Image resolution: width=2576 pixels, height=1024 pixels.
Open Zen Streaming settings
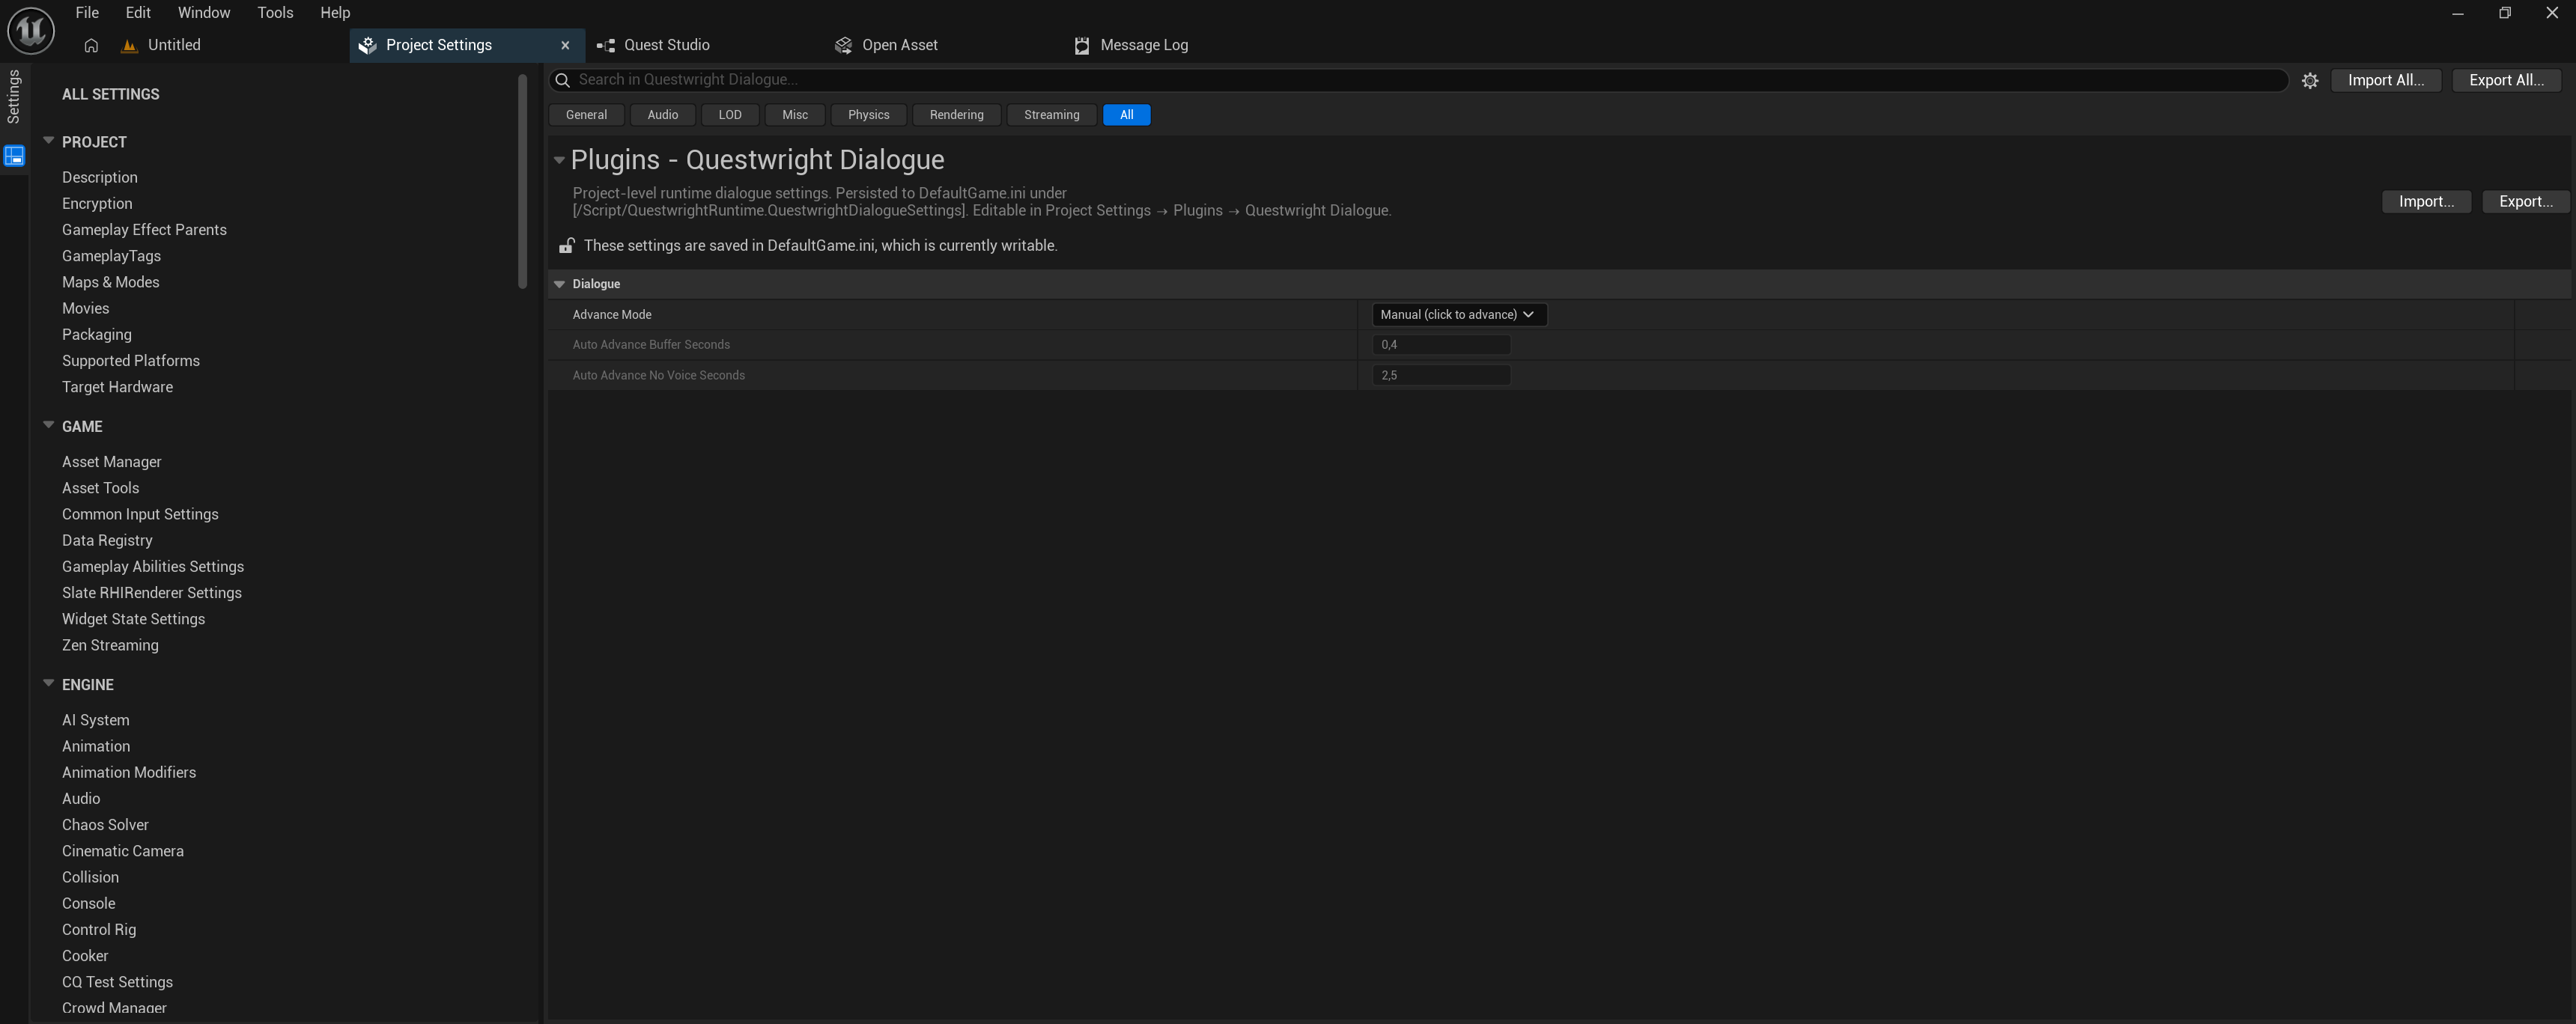[110, 645]
